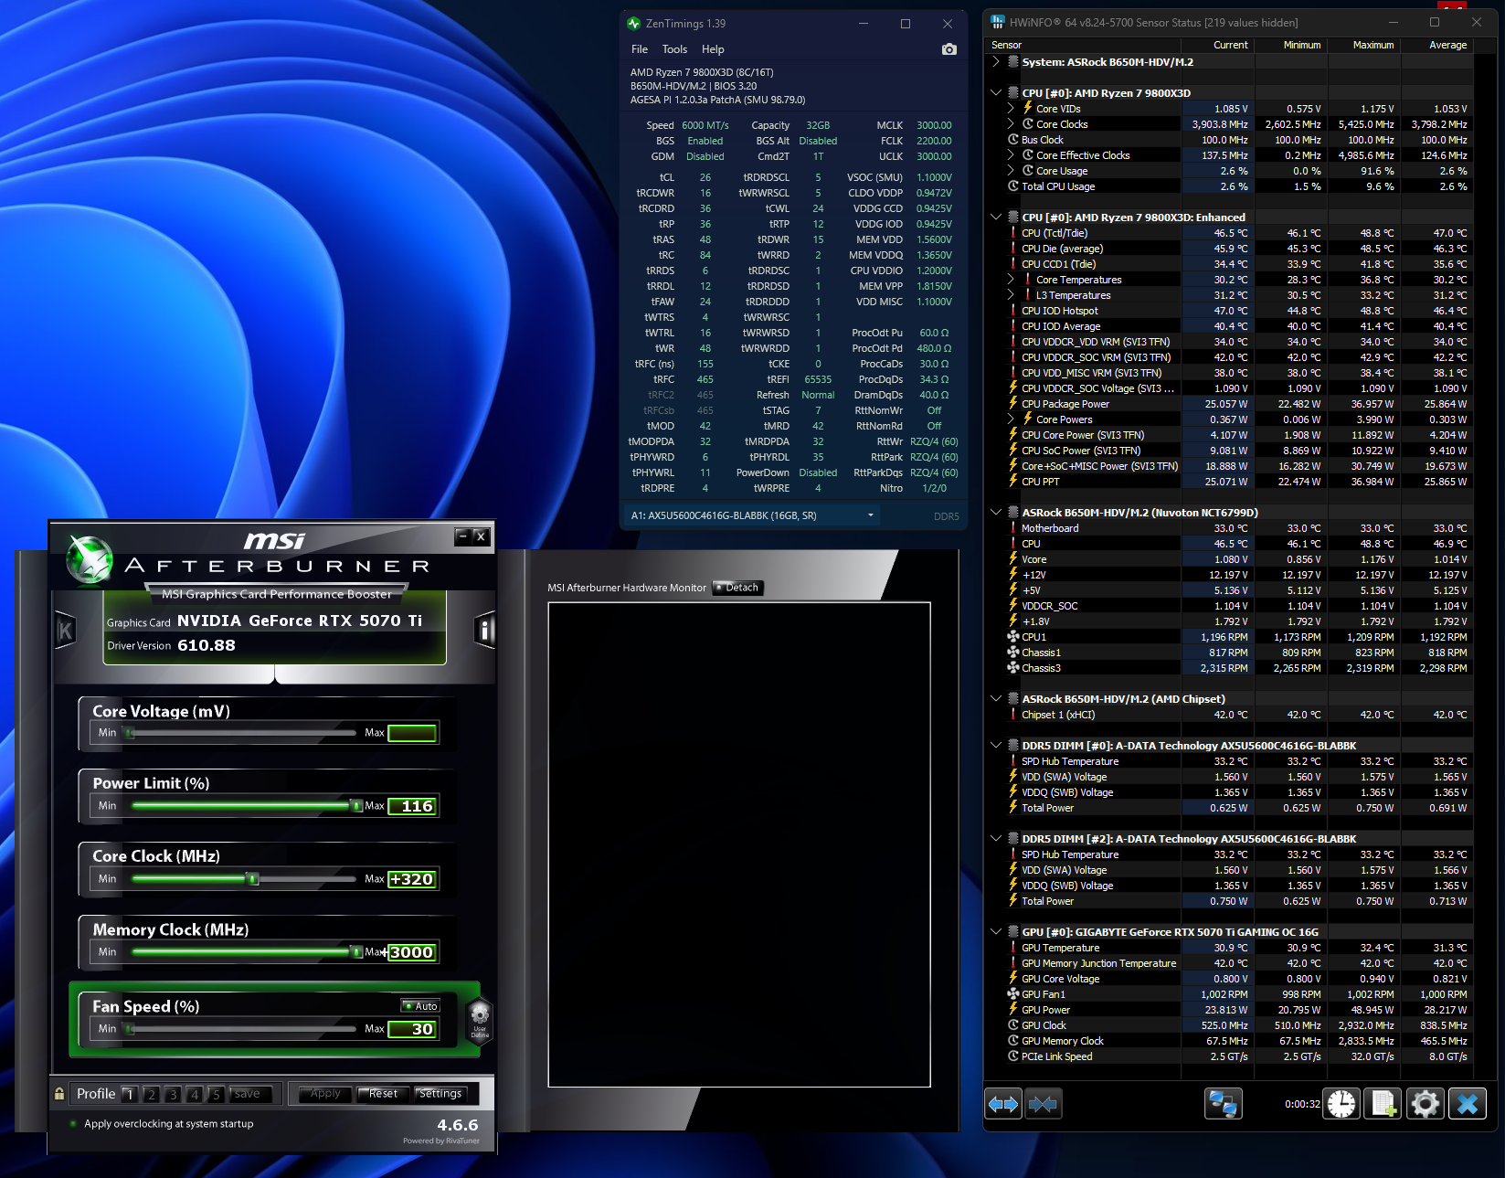Viewport: 1505px width, 1178px height.
Task: Click the Power Limit slider handle
Action: (356, 806)
